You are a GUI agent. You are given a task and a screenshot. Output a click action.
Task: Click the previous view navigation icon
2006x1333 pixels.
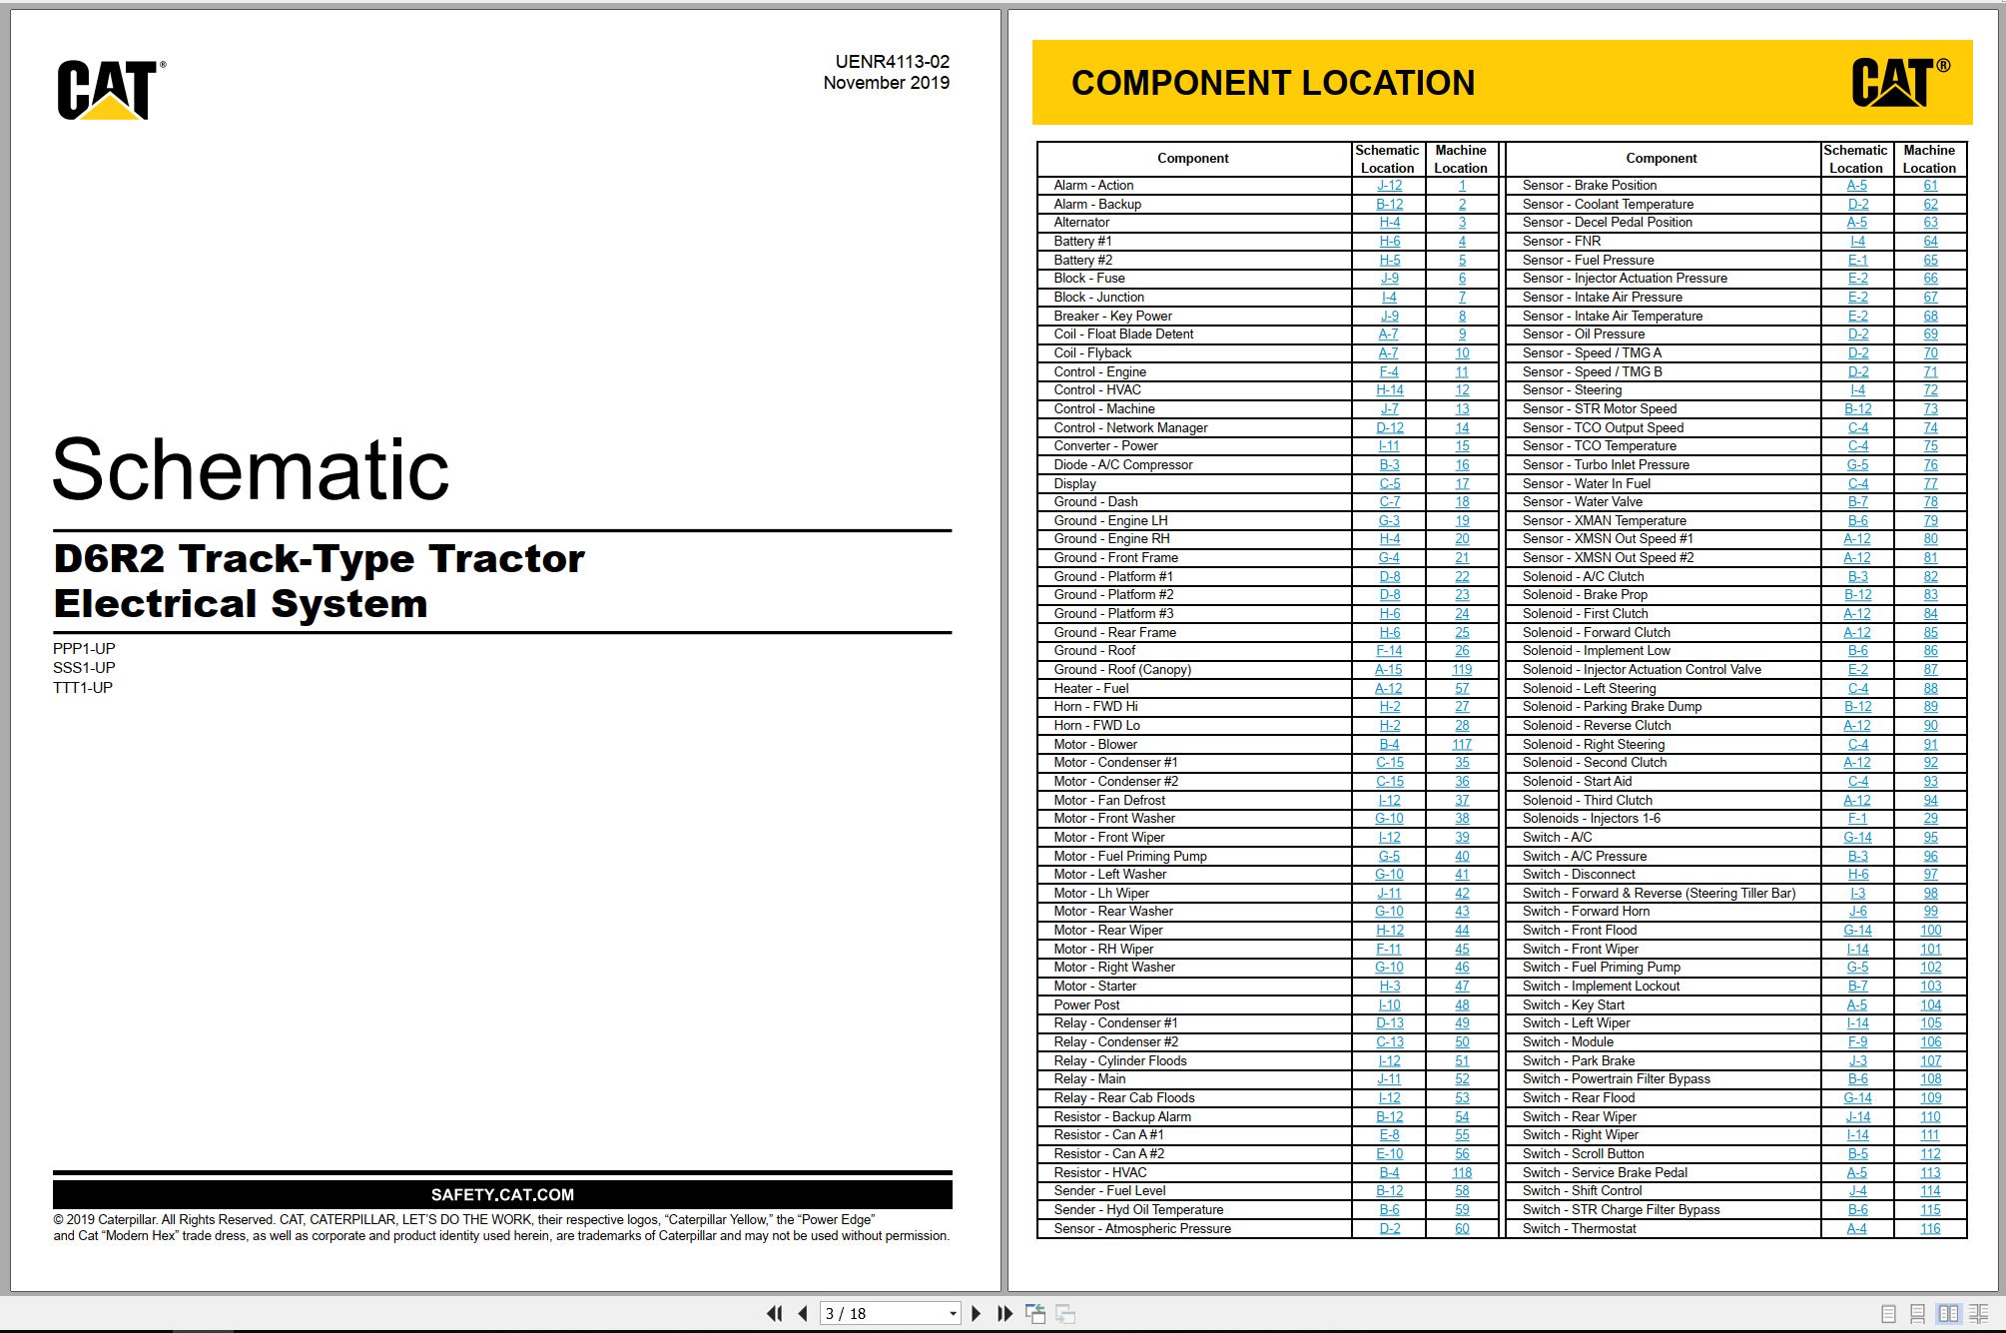[x=1035, y=1314]
